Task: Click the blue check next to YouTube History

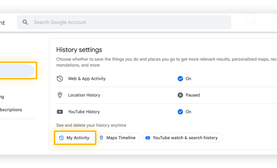Action: pyautogui.click(x=180, y=112)
